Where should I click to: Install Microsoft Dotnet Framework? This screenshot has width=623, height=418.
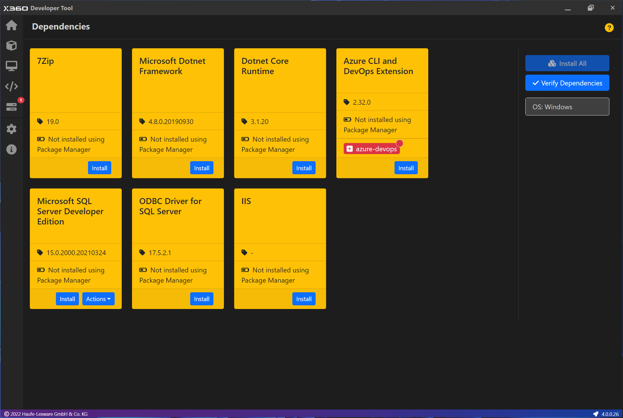coord(202,168)
